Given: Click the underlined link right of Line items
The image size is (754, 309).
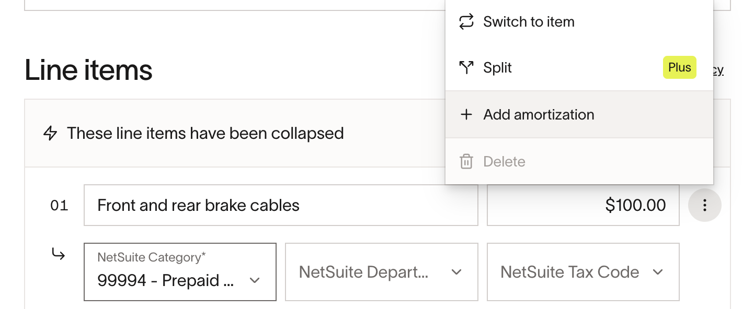Looking at the screenshot, I should [x=719, y=69].
